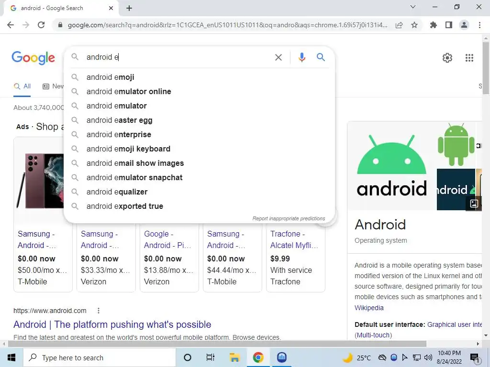
Task: Open 'Android | The platform pushing what's possible' result
Action: 112,324
